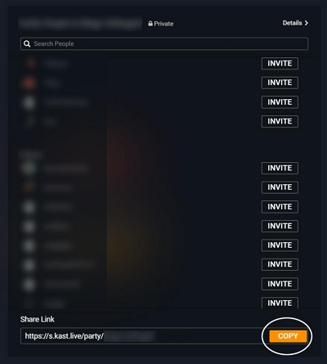Click the search magnifier icon
Screen dimensions: 327x364
pyautogui.click(x=27, y=43)
